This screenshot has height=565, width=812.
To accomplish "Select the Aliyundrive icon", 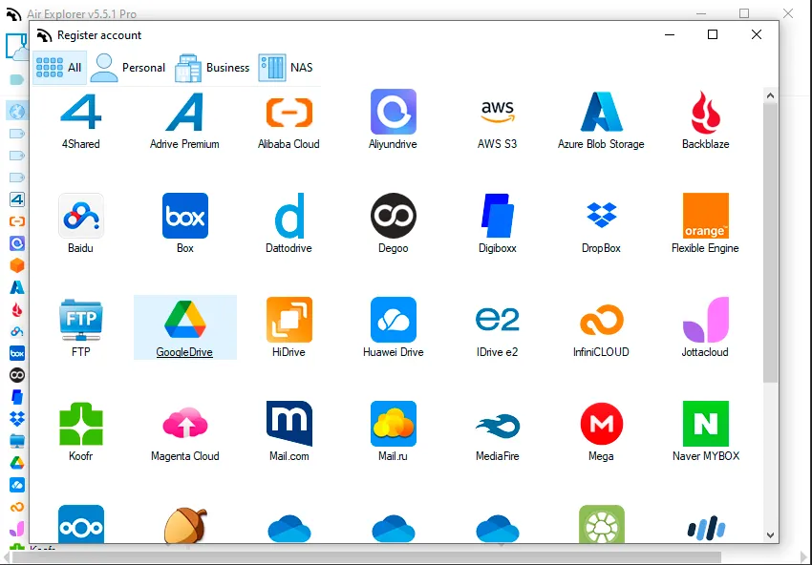I will click(x=393, y=112).
